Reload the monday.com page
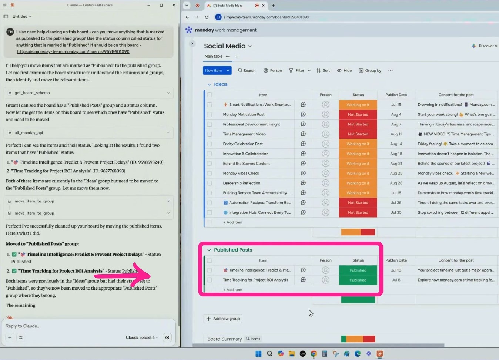Screen dimensions: 499x360 point(207,17)
